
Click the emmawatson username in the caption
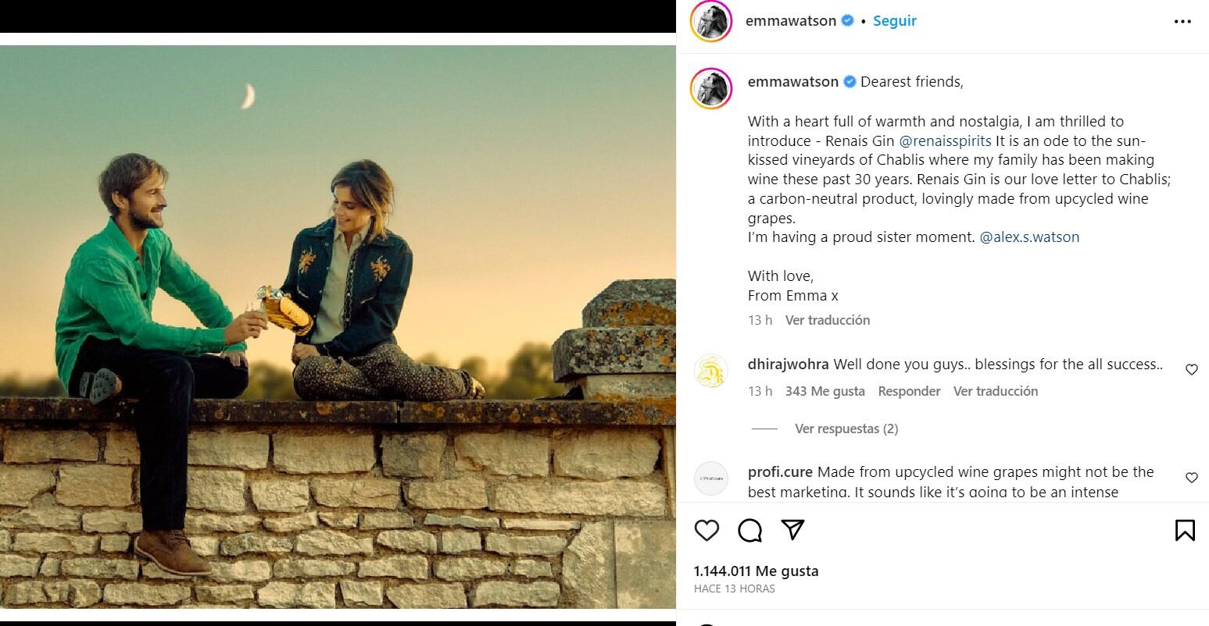click(792, 81)
